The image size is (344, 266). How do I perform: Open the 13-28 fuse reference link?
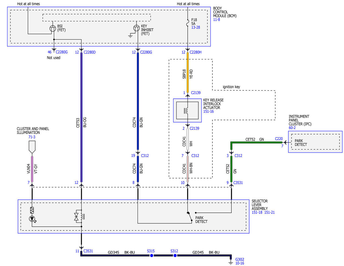pos(196,27)
